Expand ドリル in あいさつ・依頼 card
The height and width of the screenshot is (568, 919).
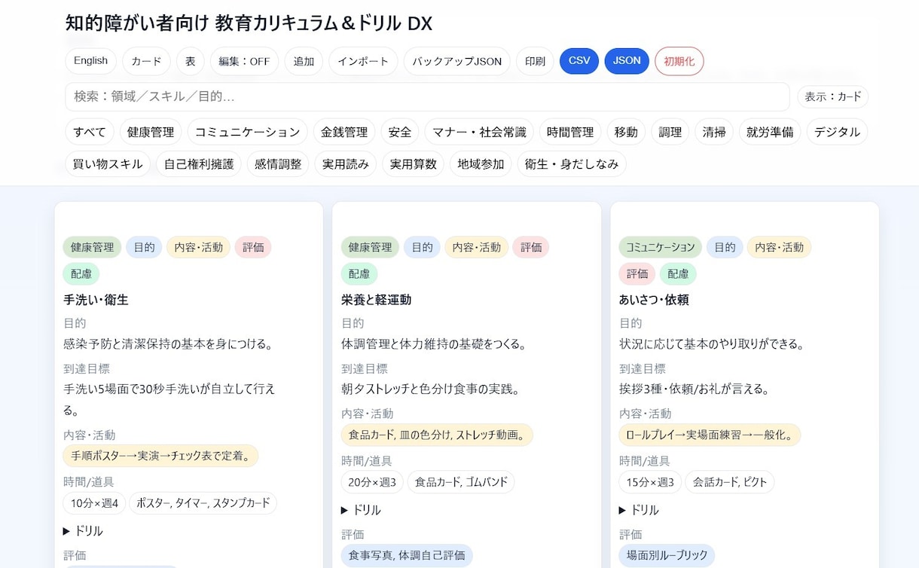pos(639,510)
